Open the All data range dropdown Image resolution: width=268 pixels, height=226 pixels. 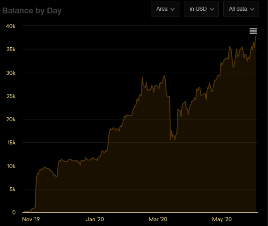241,9
